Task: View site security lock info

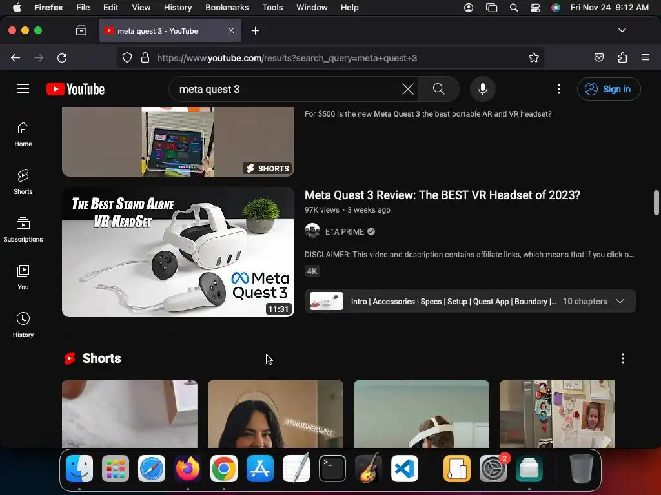Action: (145, 57)
